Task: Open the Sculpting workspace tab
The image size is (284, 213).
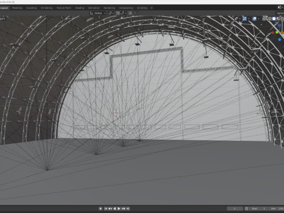Action: [31, 8]
